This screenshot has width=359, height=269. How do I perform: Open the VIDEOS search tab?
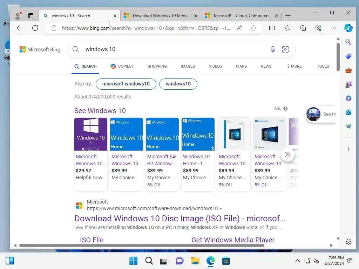click(215, 66)
